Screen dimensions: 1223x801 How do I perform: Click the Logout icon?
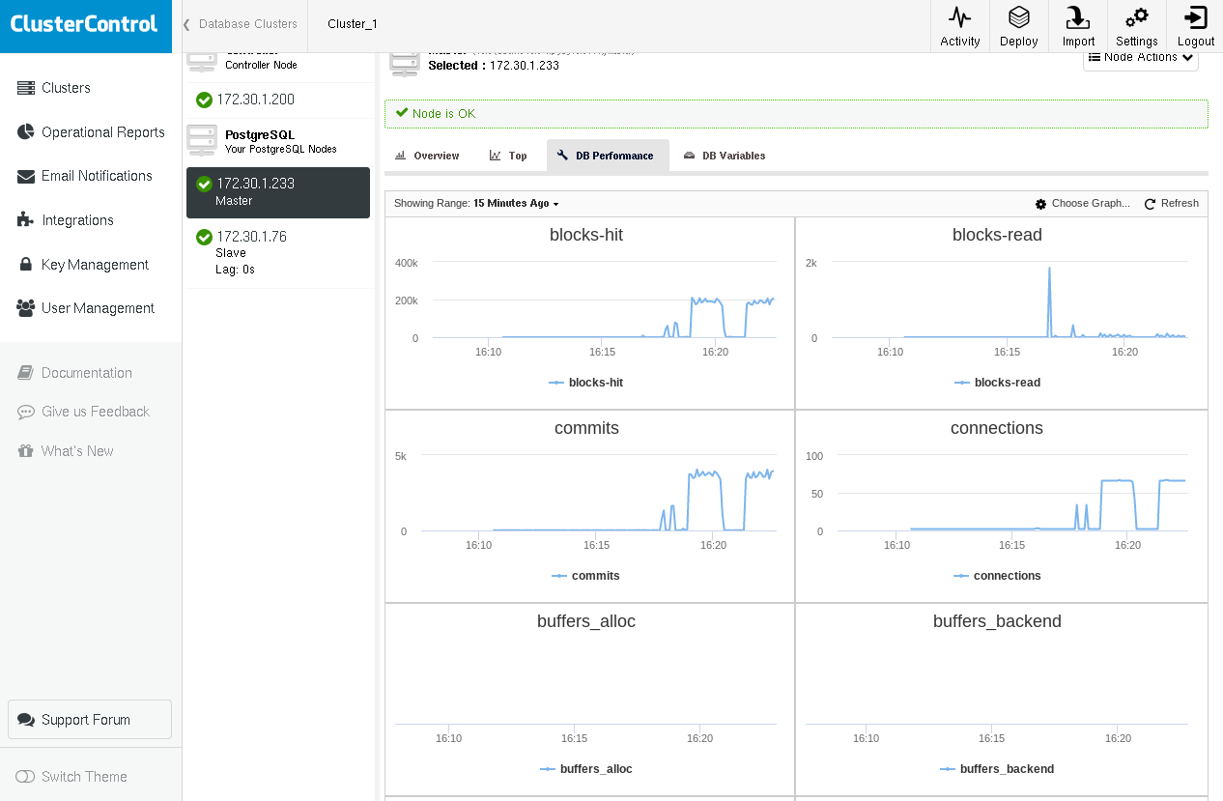click(1195, 26)
